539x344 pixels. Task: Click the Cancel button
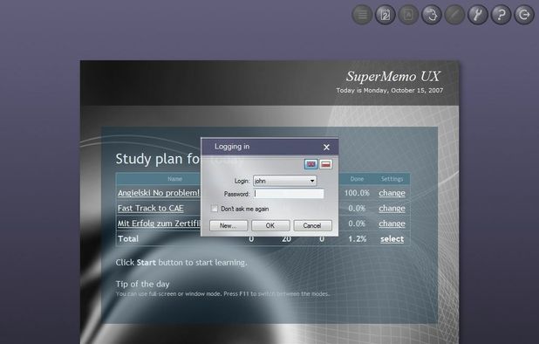(x=312, y=225)
